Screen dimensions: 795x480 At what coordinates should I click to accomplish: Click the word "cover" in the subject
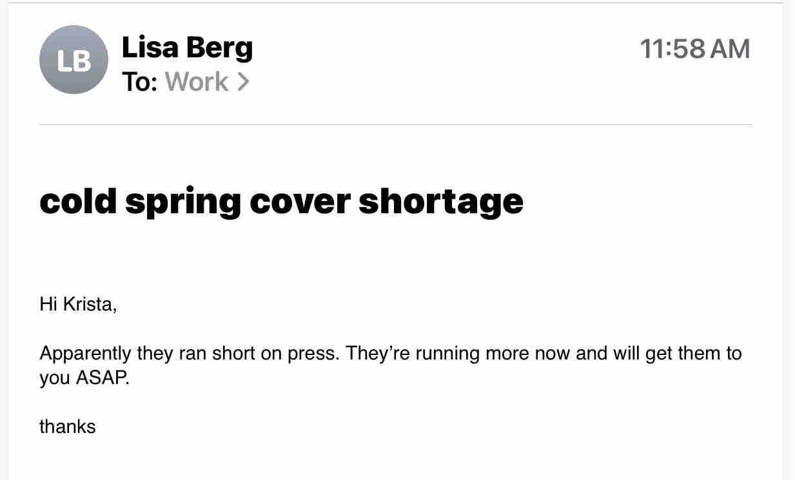click(x=299, y=201)
